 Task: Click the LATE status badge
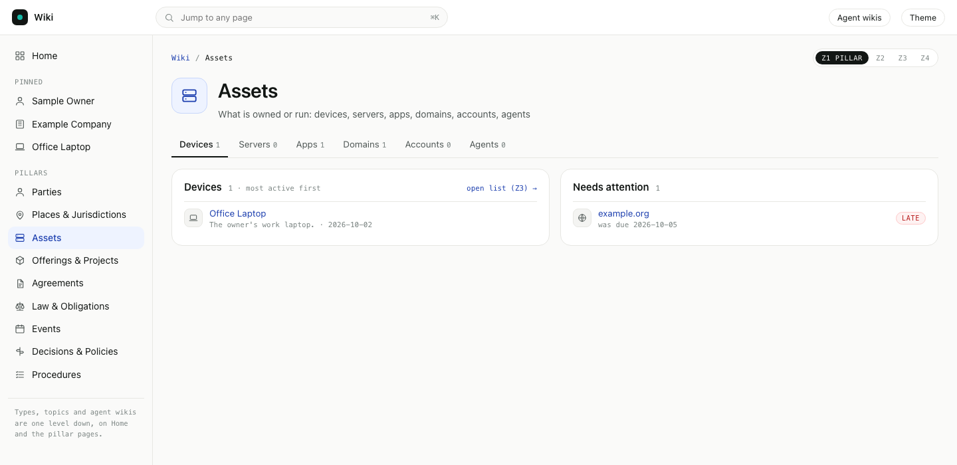point(910,218)
